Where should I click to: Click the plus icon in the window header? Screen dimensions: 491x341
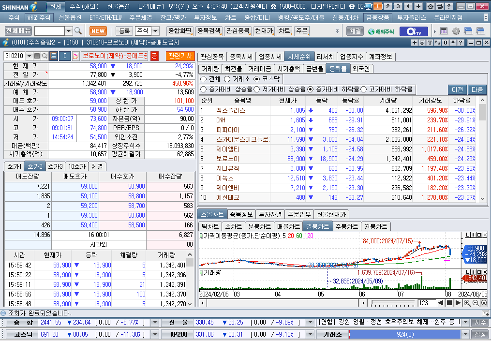[x=415, y=43]
